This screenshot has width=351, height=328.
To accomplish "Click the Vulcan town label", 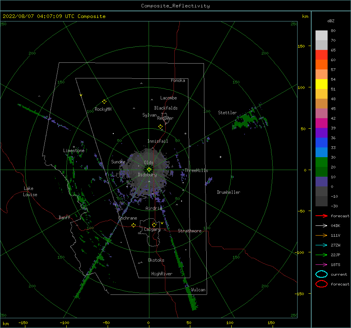I will pos(198,290).
